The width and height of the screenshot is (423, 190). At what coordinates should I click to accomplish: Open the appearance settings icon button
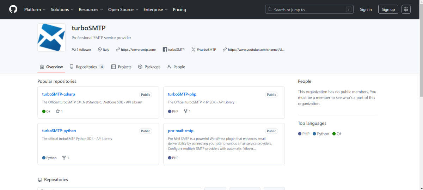406,9
